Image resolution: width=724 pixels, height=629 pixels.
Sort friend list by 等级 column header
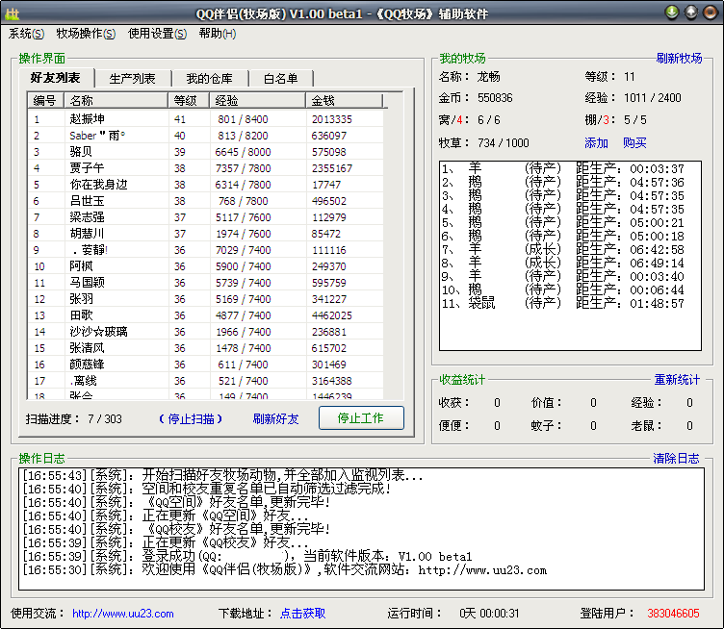click(190, 100)
